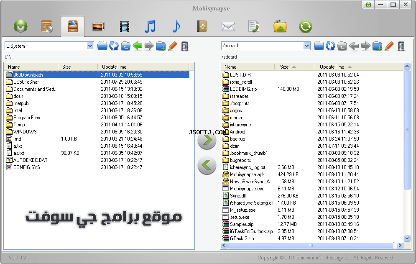Click forward arrow in right pane
Screen dimensions: 416x264
[x=365, y=46]
